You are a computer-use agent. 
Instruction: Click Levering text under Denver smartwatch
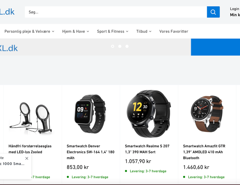point(90,177)
